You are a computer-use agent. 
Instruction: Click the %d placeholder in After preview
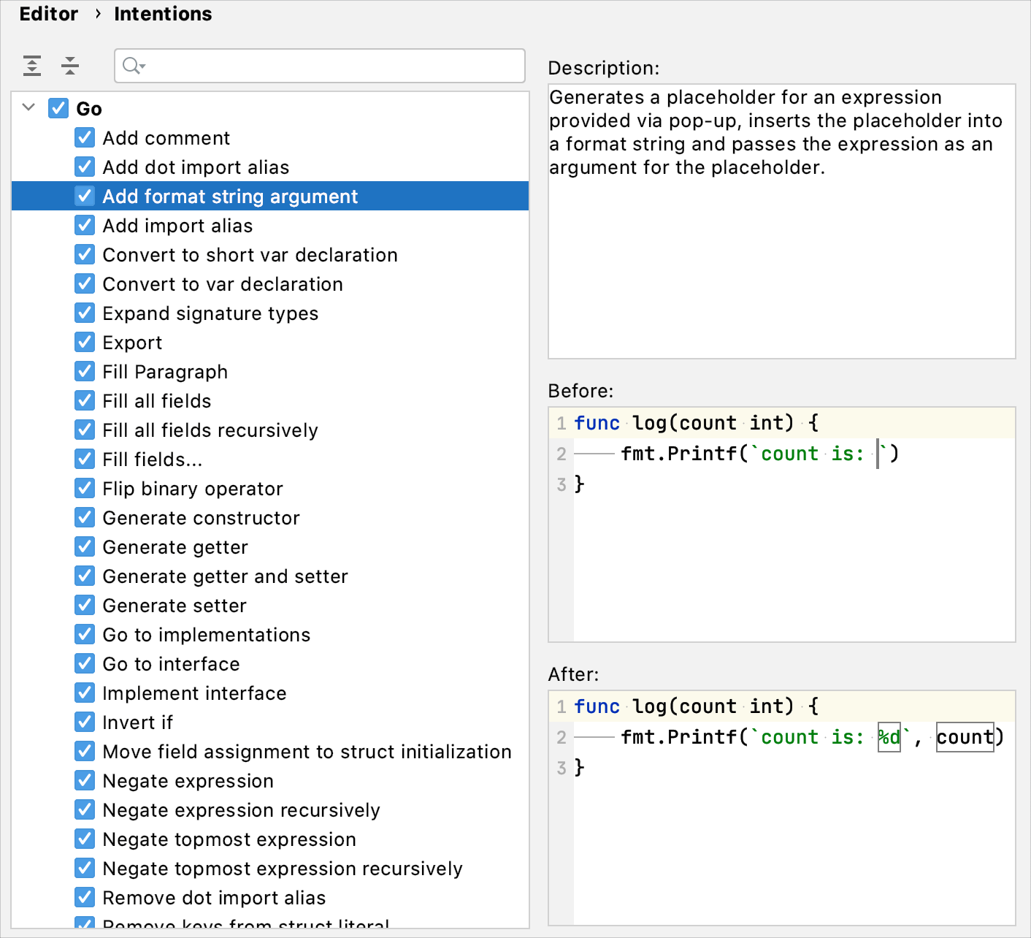coord(889,737)
